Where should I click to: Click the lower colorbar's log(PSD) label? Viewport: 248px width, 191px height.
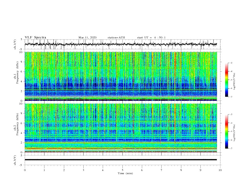coord(235,133)
